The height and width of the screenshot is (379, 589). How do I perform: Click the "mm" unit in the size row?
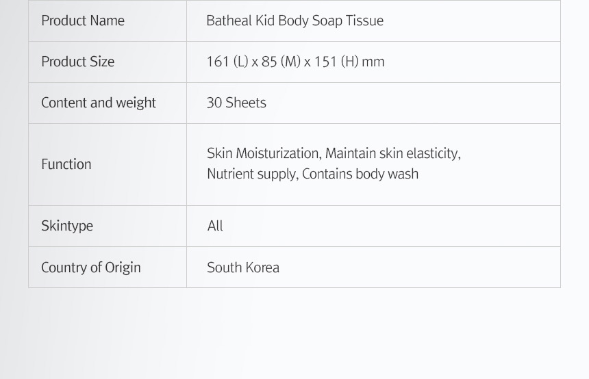373,62
